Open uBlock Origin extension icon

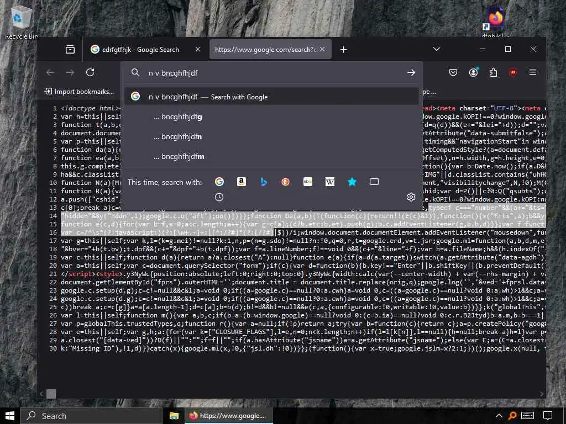click(x=513, y=72)
